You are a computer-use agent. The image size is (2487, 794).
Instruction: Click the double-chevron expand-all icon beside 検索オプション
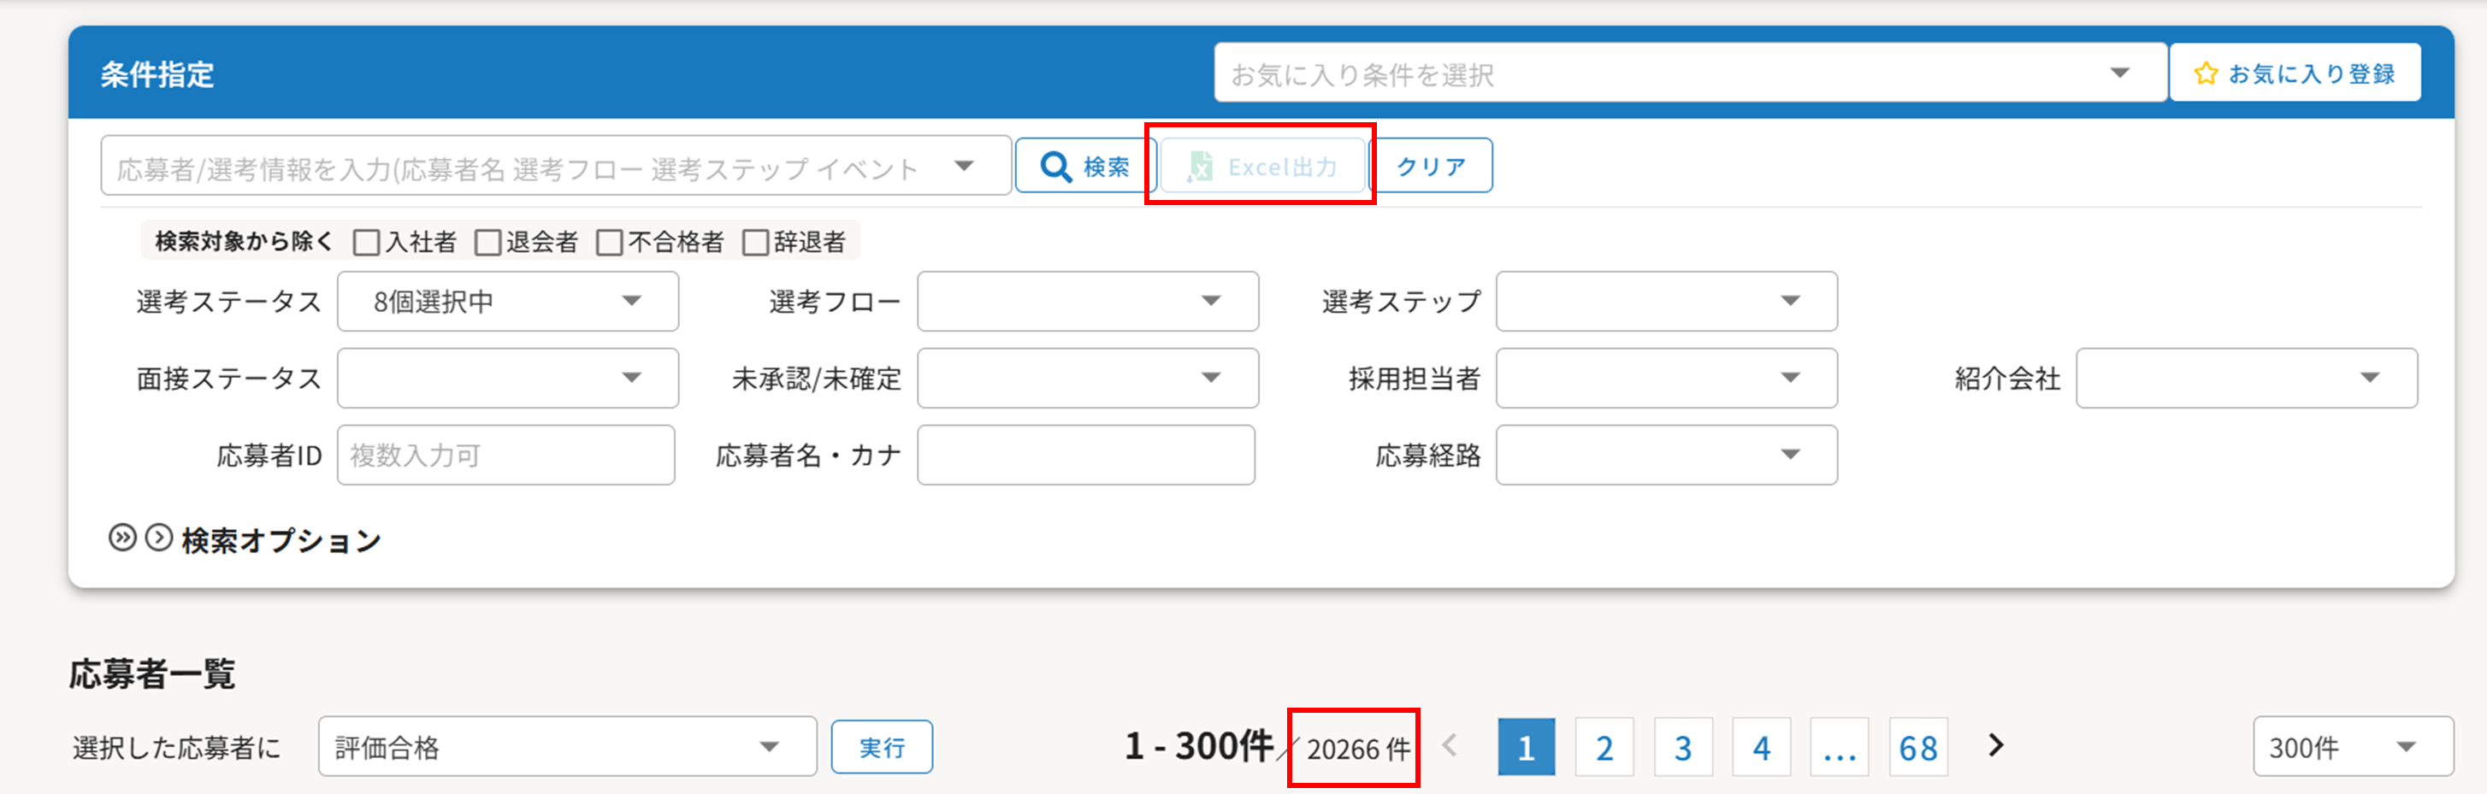(x=121, y=538)
